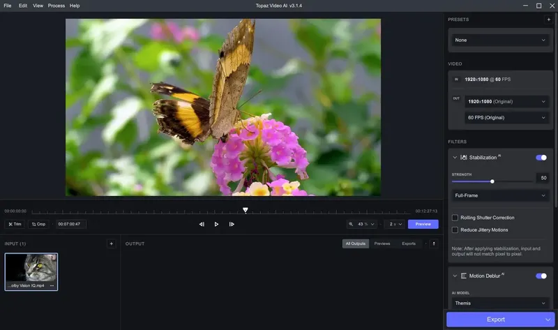Image resolution: width=558 pixels, height=330 pixels.
Task: Click the Stabilization Strength slider handle
Action: 492,181
